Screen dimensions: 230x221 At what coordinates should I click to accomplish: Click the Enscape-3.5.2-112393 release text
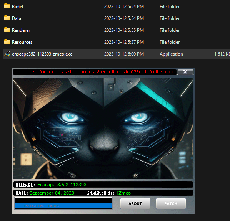[62, 185]
